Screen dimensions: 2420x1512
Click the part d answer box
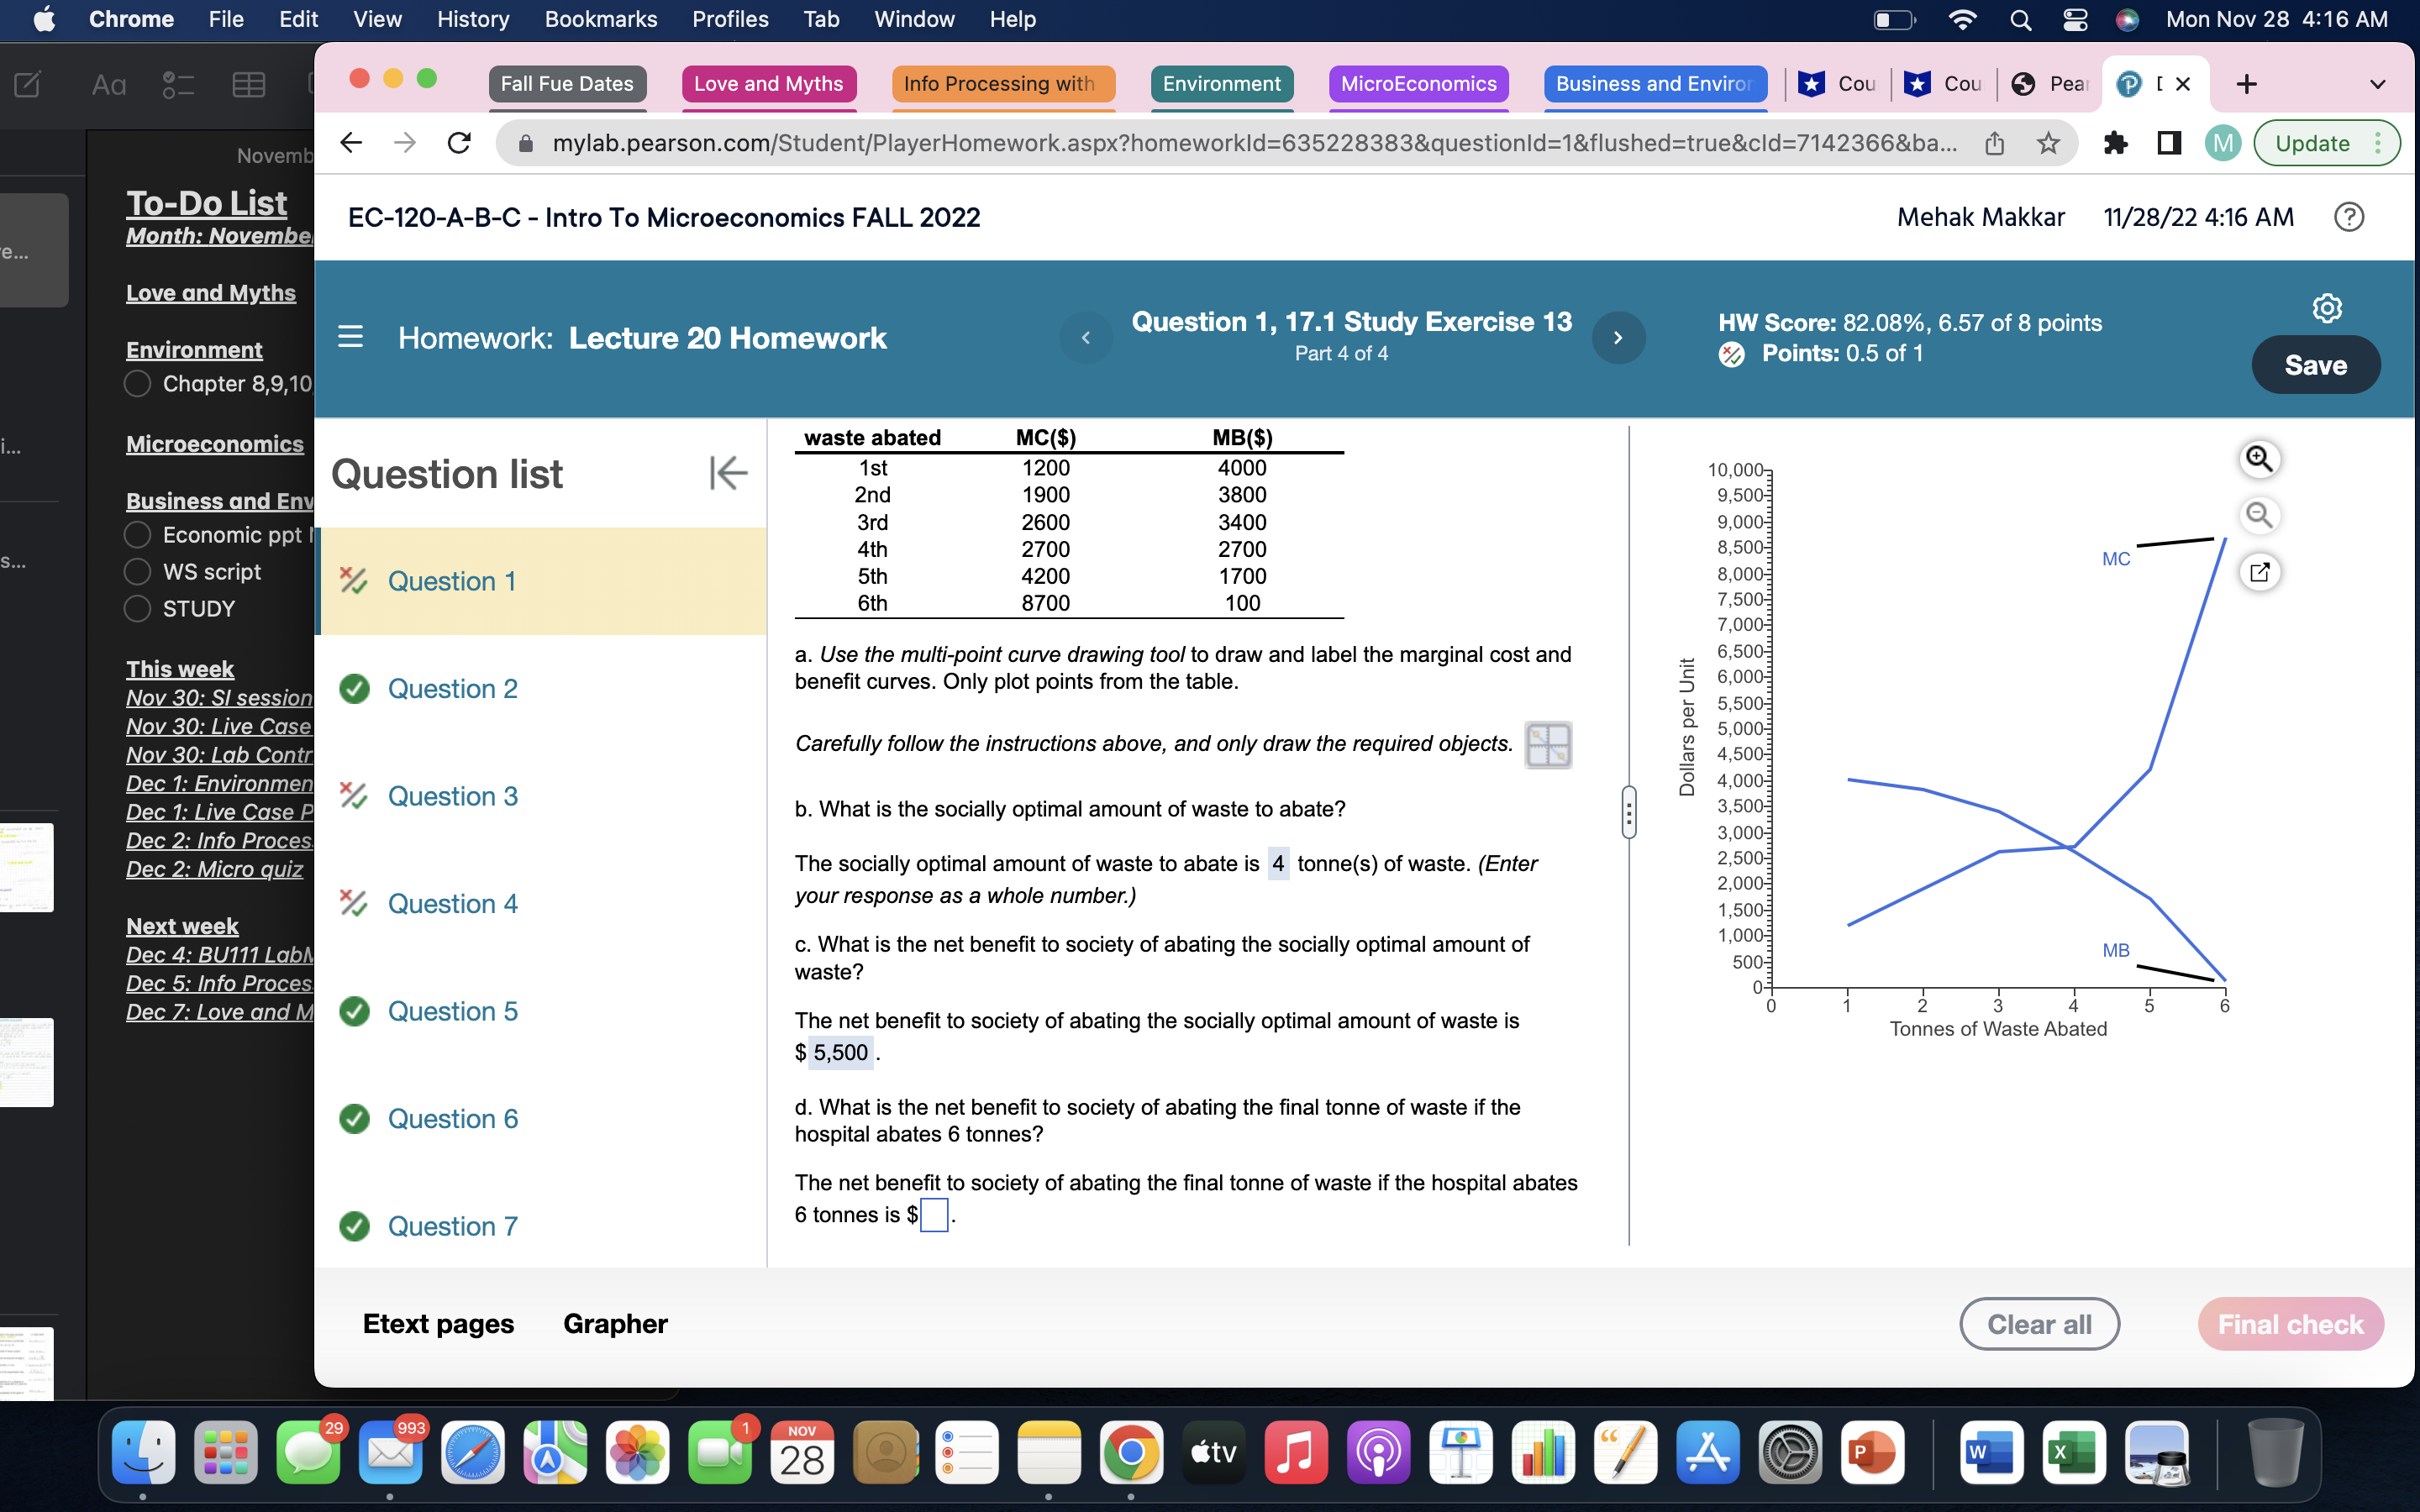[933, 1215]
